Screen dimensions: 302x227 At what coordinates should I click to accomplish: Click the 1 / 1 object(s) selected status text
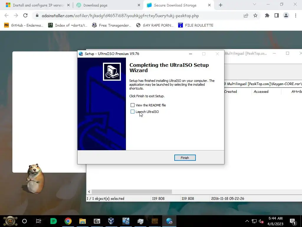coord(105,198)
